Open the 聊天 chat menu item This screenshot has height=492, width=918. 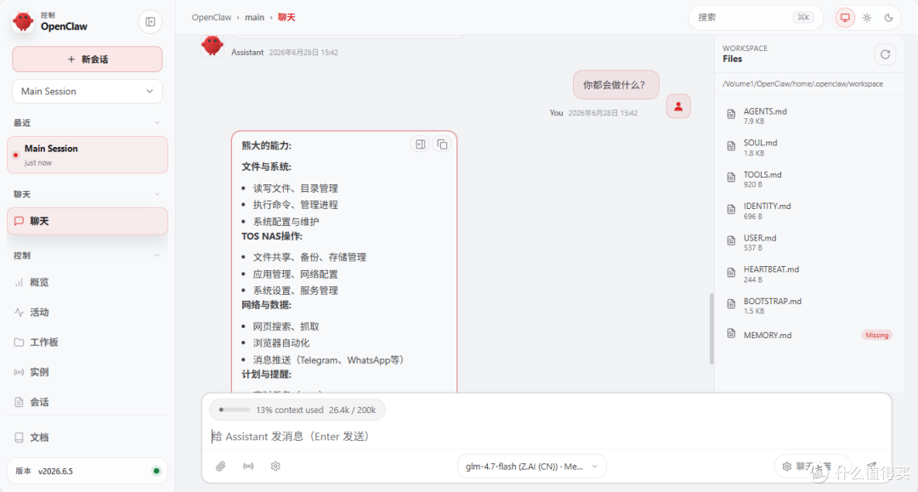[88, 221]
